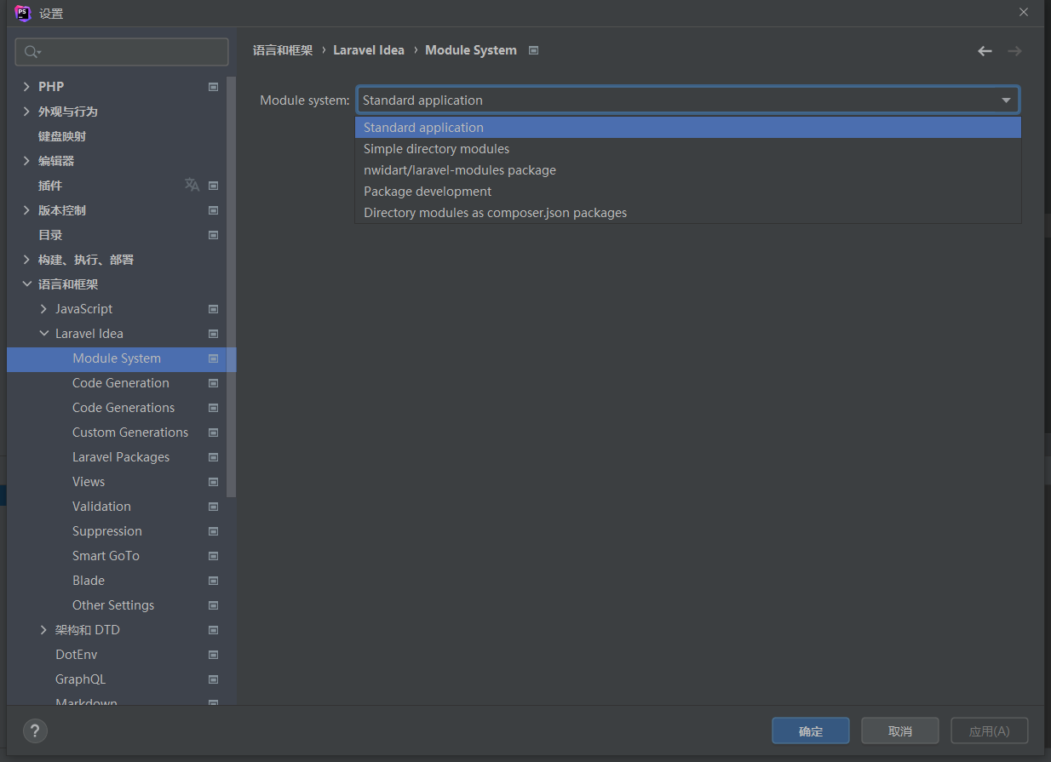Viewport: 1051px width, 762px height.
Task: Focus the settings search field
Action: tap(122, 52)
